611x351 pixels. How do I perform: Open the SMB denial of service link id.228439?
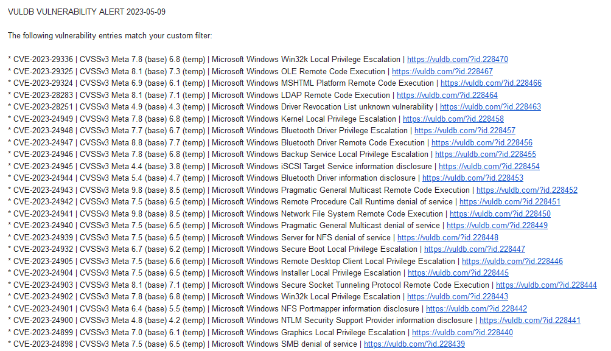point(414,344)
